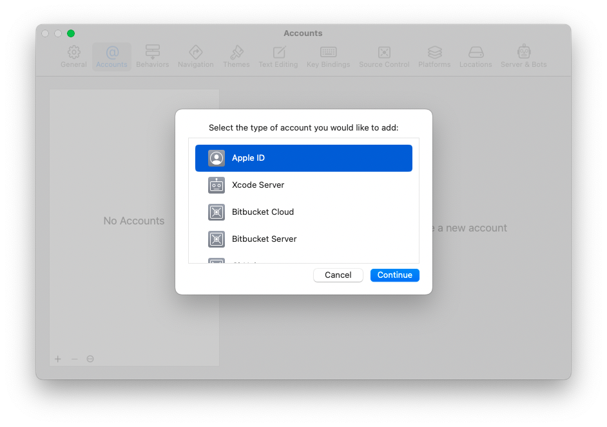Click the green zoom window button

tap(71, 33)
